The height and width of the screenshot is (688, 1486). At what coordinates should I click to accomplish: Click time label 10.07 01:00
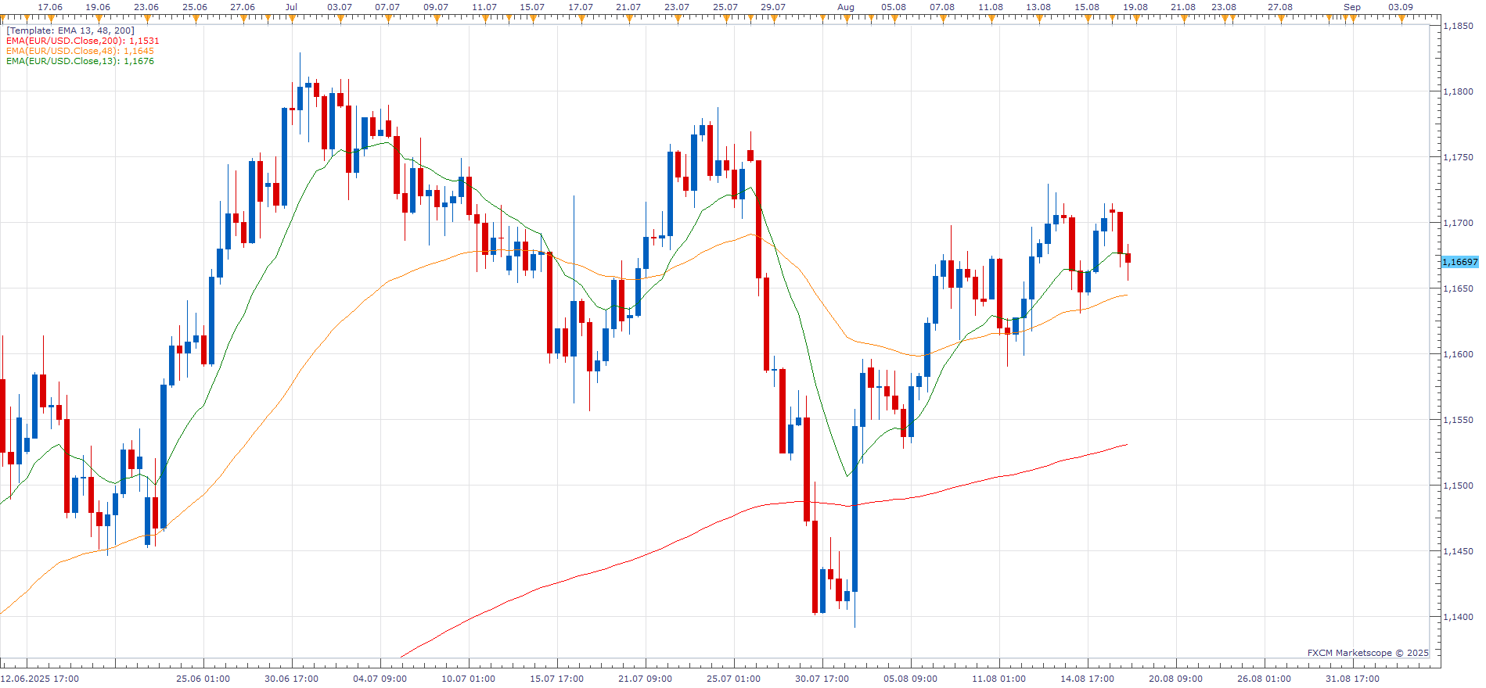click(468, 679)
